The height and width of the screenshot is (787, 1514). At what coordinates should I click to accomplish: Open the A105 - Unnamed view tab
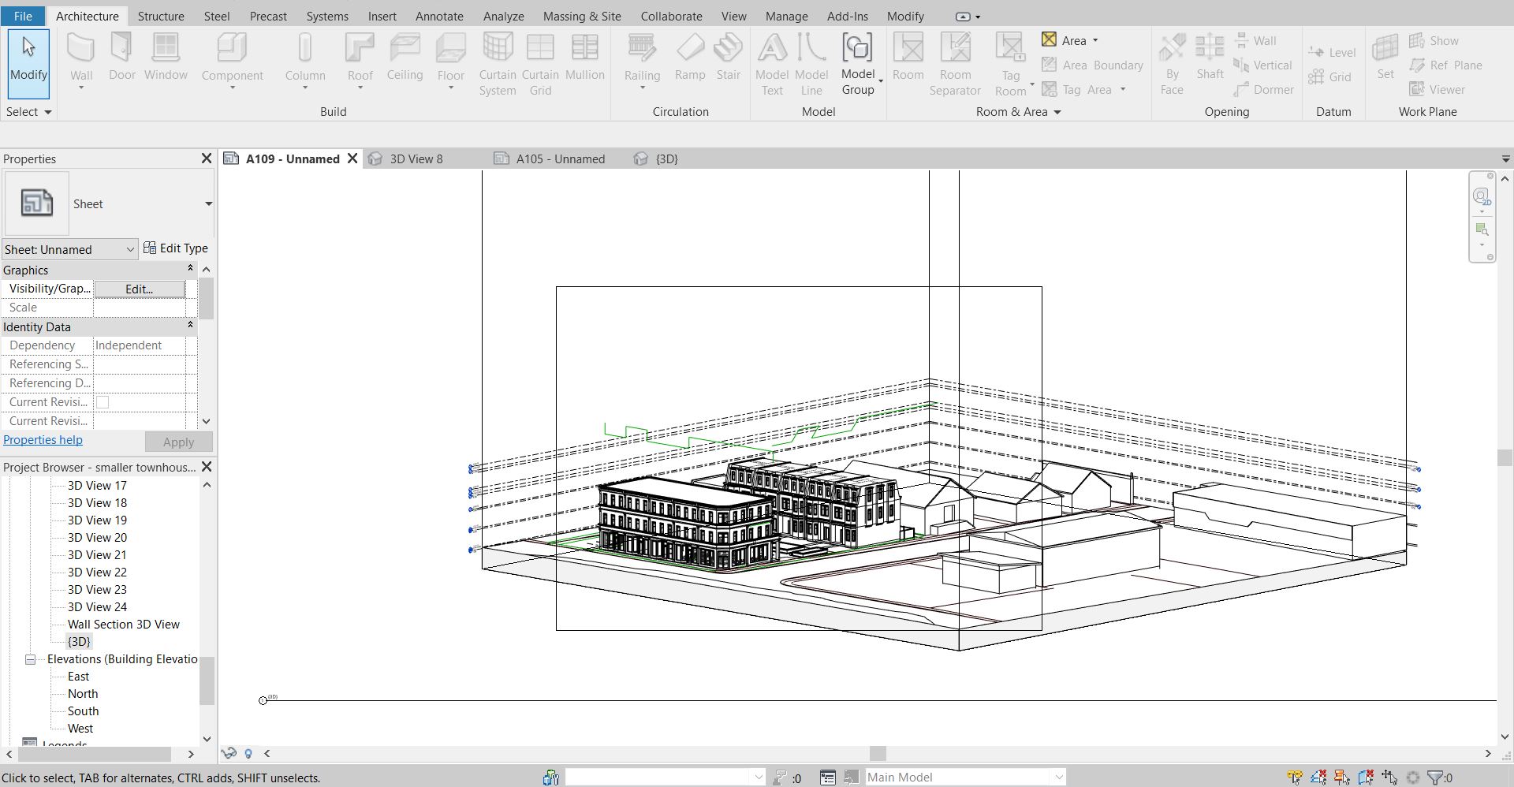pyautogui.click(x=560, y=159)
